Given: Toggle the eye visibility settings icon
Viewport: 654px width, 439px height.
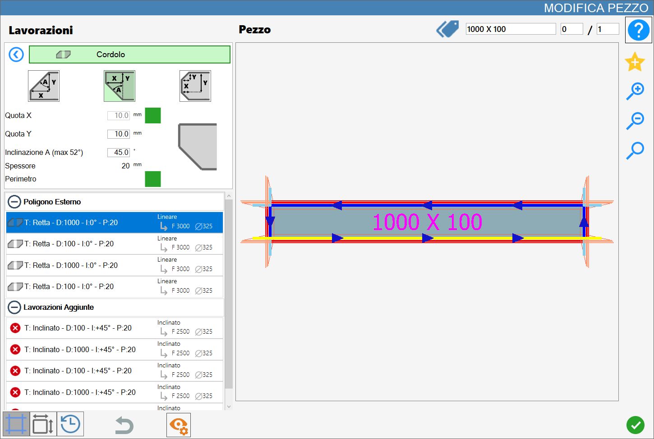Looking at the screenshot, I should pos(179,425).
